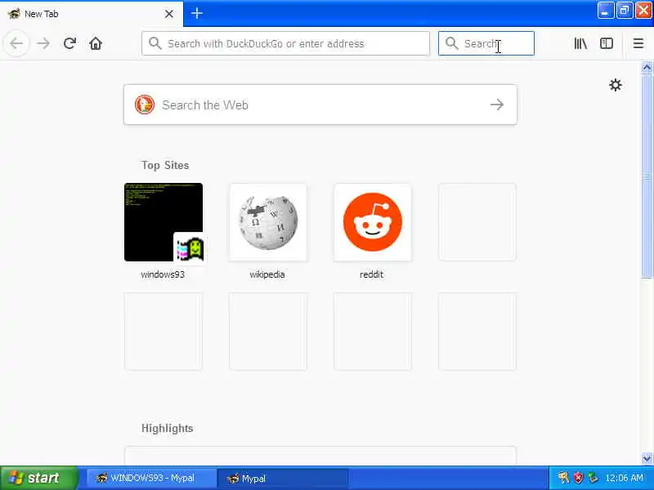Show sidebars with the sidebar icon
Viewport: 654px width, 490px height.
click(606, 43)
